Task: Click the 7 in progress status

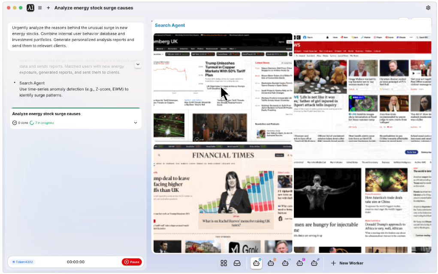Action: tap(42, 122)
